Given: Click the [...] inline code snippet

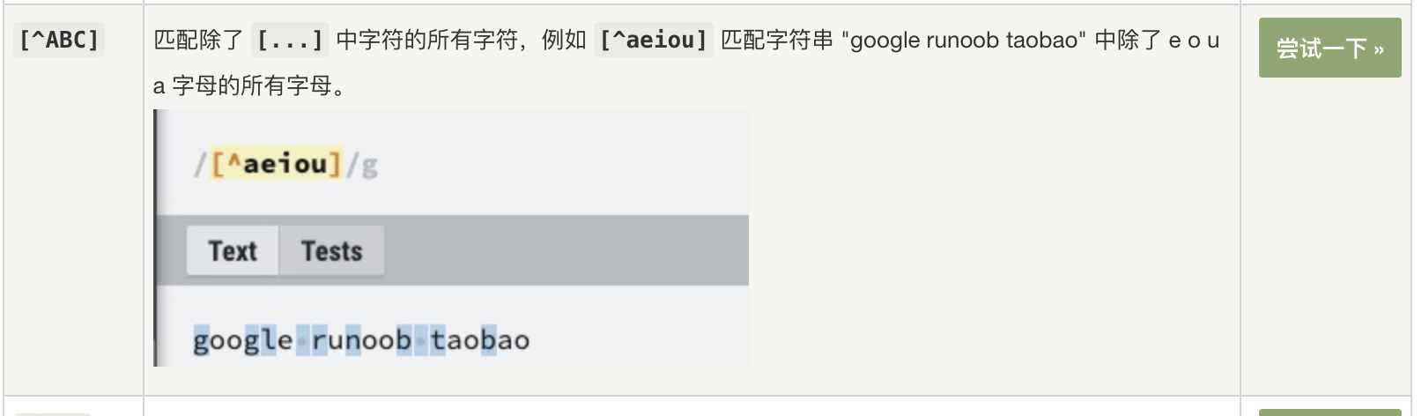Looking at the screenshot, I should 290,40.
